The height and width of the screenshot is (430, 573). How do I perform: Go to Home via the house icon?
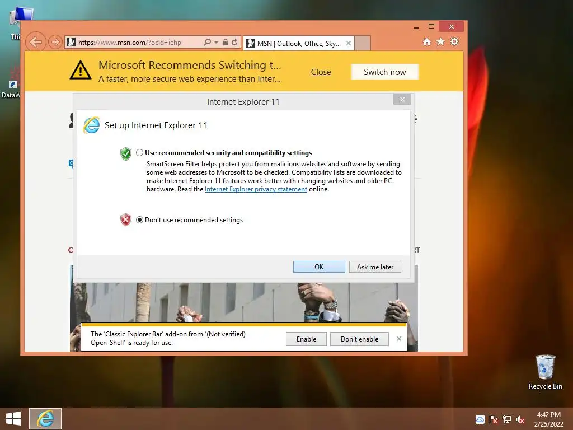[x=427, y=41]
